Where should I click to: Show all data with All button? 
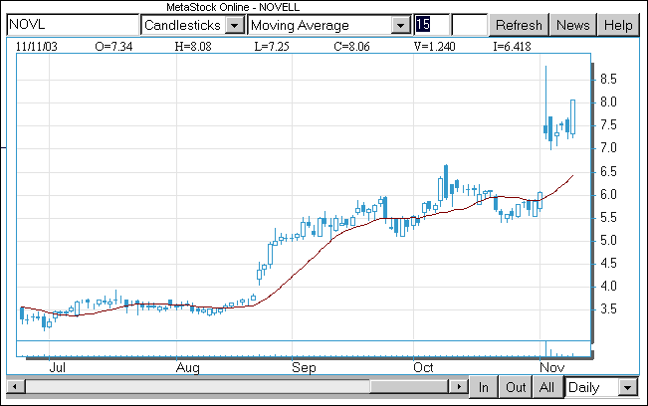pyautogui.click(x=546, y=387)
